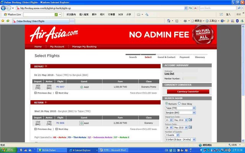Select the Return trip radio button
This screenshot has height=153, width=245.
pyautogui.click(x=167, y=104)
